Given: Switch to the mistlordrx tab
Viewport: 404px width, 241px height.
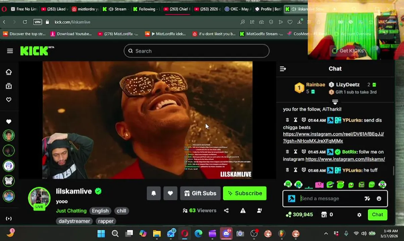Looking at the screenshot, I should (x=85, y=9).
